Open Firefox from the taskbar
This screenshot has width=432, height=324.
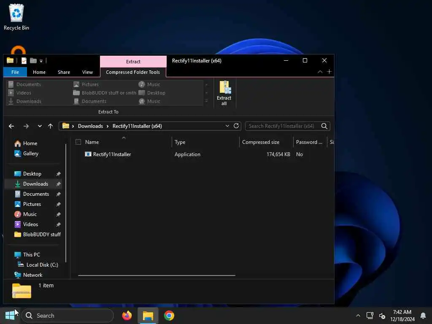click(x=127, y=316)
